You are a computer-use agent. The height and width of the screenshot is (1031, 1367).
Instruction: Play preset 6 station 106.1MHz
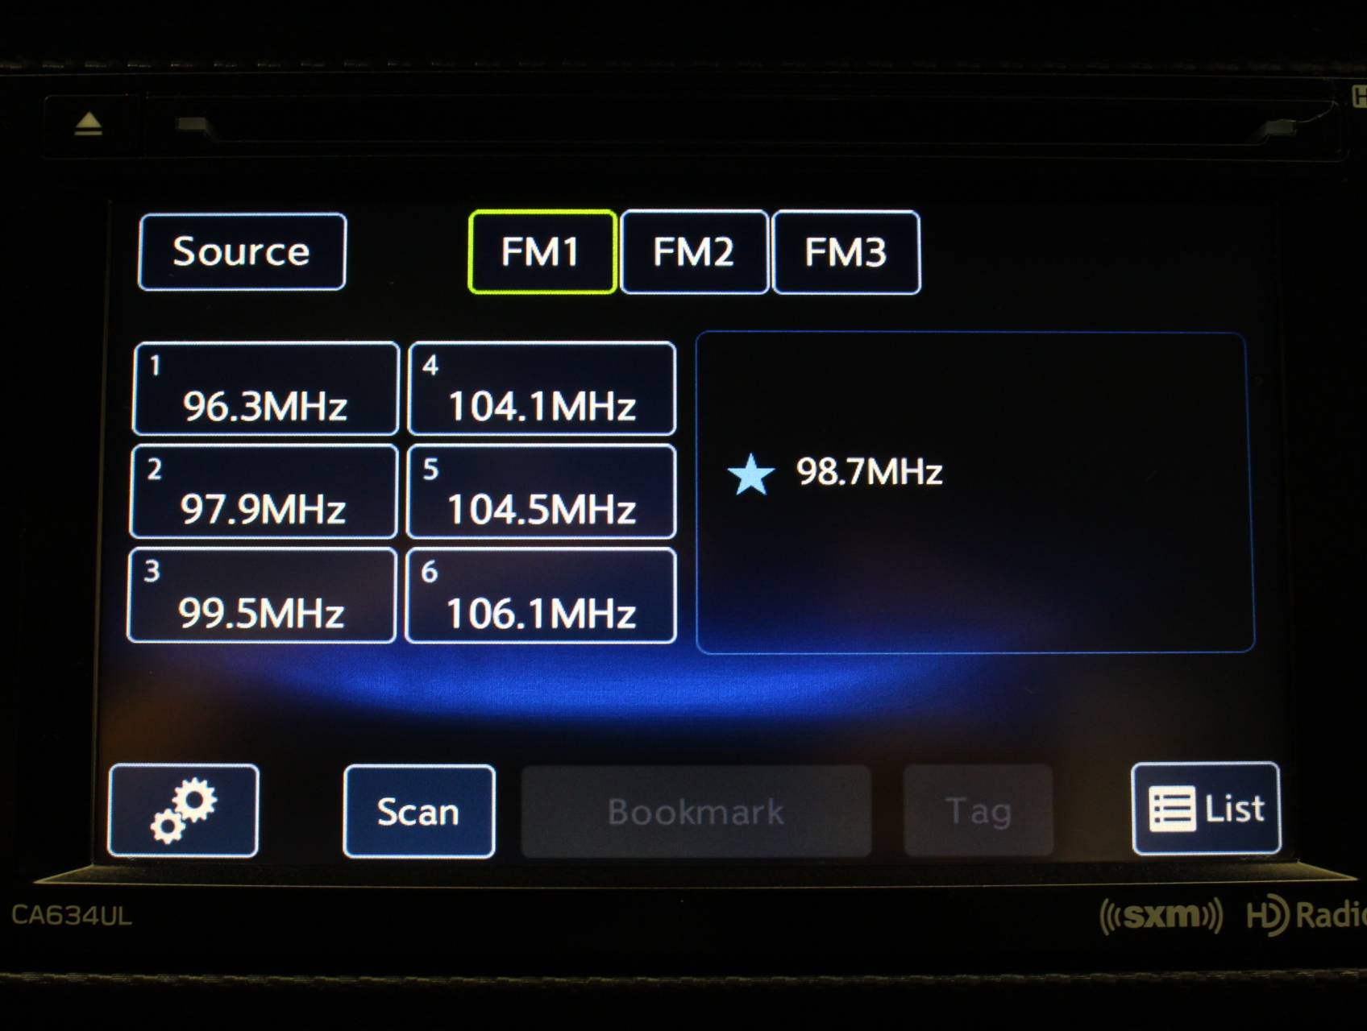[x=541, y=596]
